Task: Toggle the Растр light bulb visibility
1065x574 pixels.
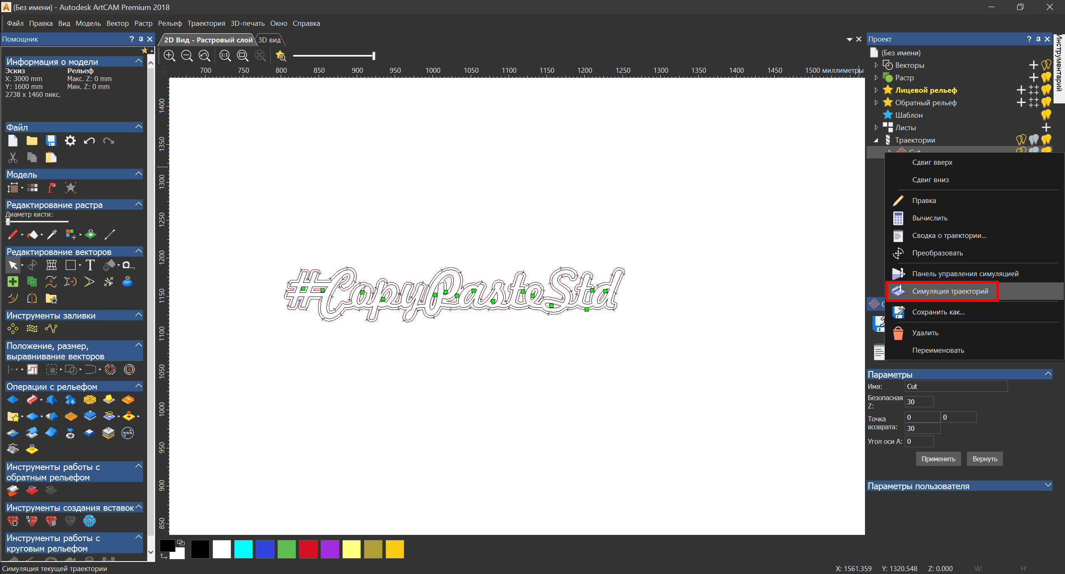Action: 1046,78
